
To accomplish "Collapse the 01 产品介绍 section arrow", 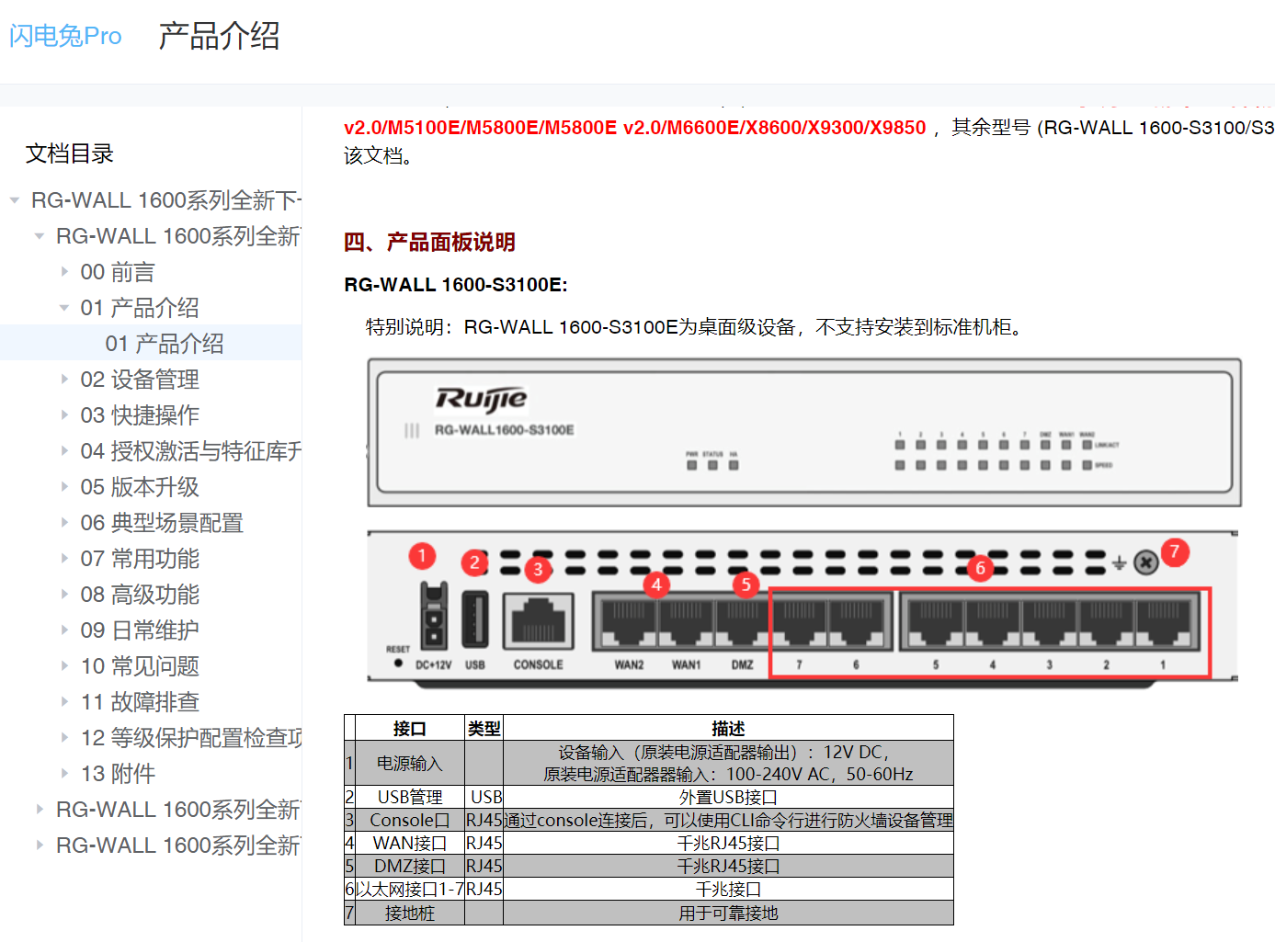I will point(64,307).
